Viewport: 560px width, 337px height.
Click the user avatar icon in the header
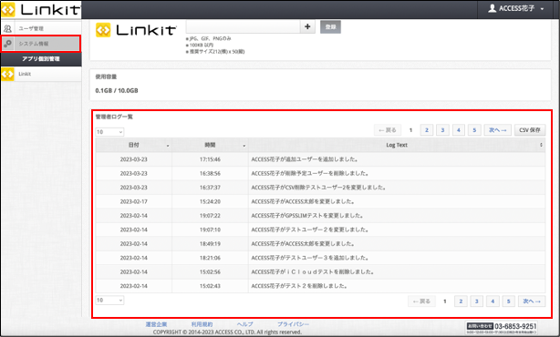pos(493,8)
